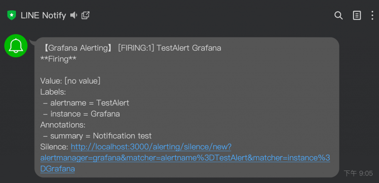The height and width of the screenshot is (183, 379).
Task: Open the notes icon in header
Action: tap(357, 15)
